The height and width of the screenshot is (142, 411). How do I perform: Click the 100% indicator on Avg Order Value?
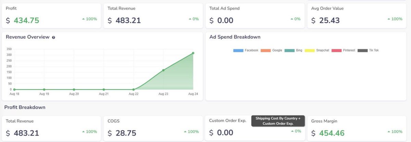click(395, 19)
